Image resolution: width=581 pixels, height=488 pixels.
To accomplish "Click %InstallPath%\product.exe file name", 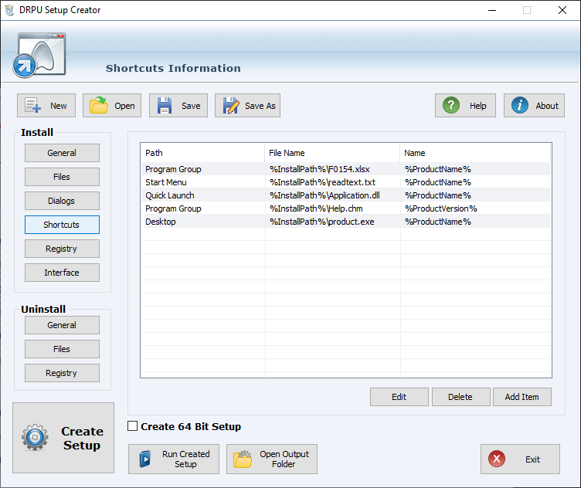I will (x=322, y=222).
